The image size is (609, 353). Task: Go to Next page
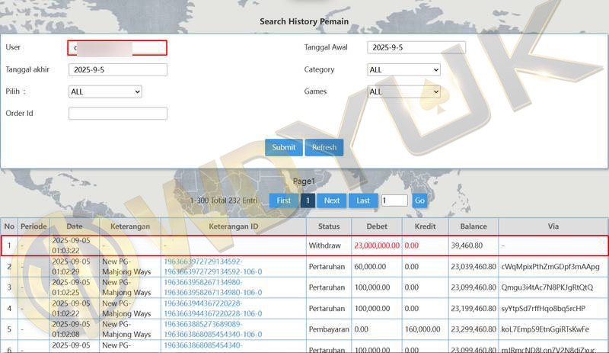coord(332,201)
